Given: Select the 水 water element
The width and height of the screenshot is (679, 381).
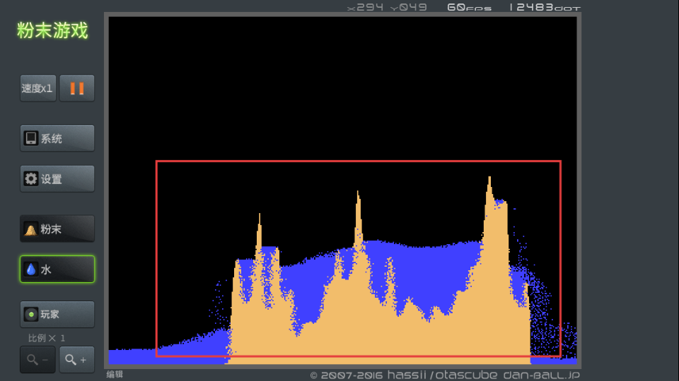Looking at the screenshot, I should pyautogui.click(x=57, y=270).
